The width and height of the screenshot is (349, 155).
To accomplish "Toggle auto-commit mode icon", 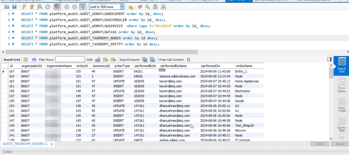I will (x=83, y=7).
